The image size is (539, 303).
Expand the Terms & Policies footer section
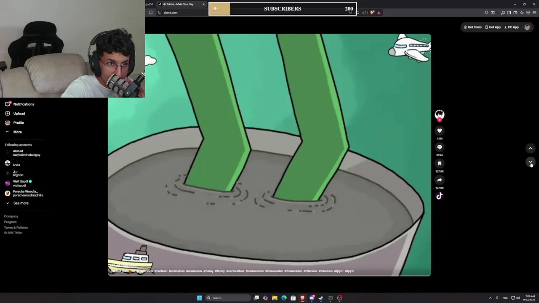pos(16,228)
